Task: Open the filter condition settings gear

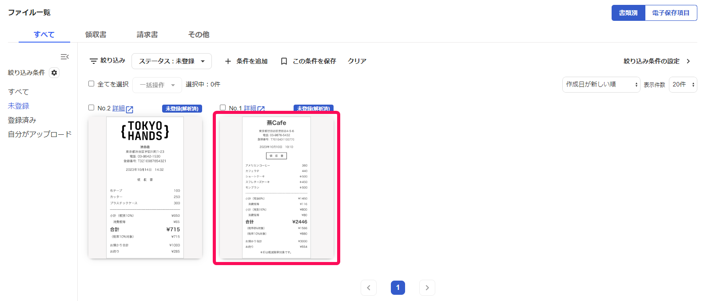Action: [54, 73]
